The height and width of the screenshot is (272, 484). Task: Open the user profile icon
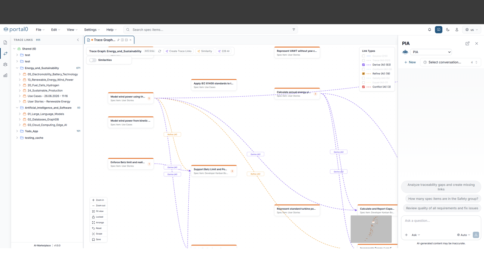click(457, 29)
